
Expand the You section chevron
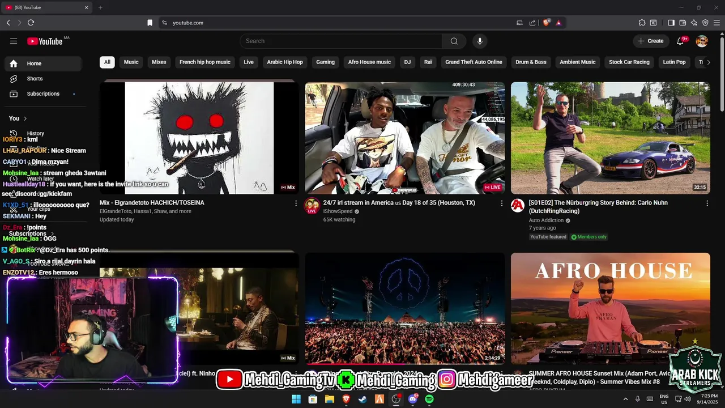(x=25, y=118)
